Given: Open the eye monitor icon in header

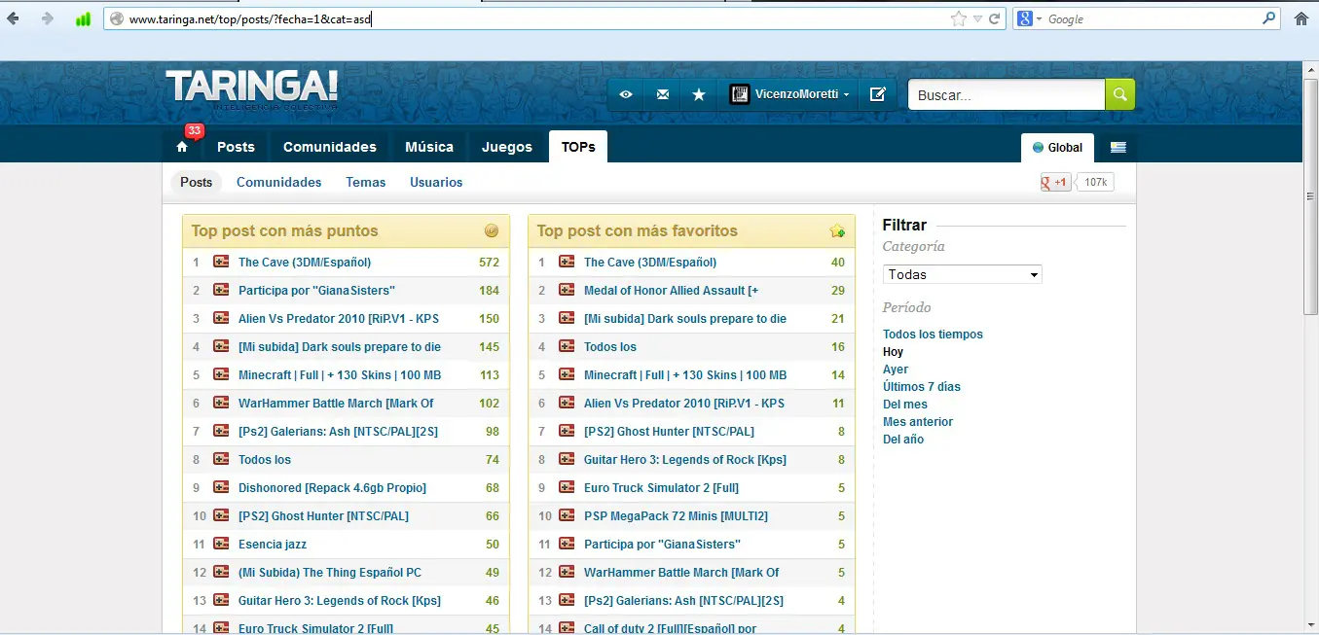Looking at the screenshot, I should pos(626,94).
